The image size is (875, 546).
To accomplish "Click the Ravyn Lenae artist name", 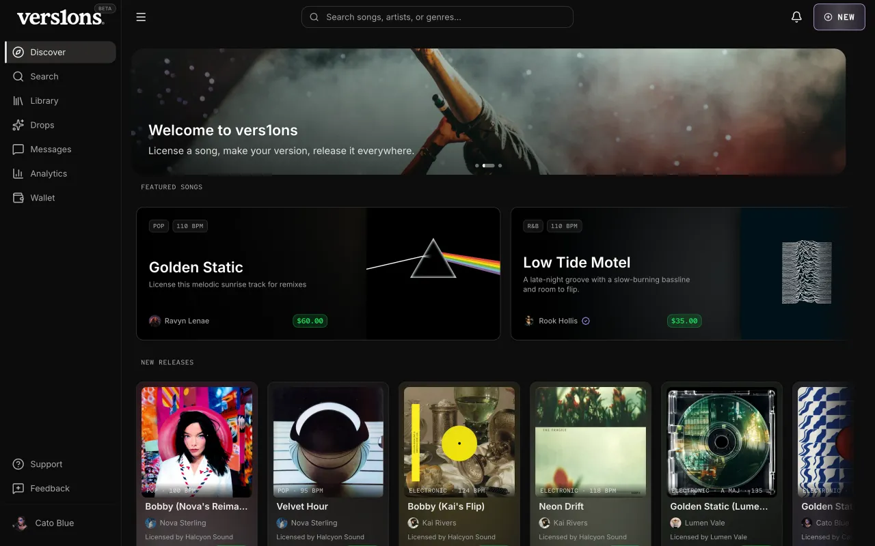I will click(x=187, y=321).
